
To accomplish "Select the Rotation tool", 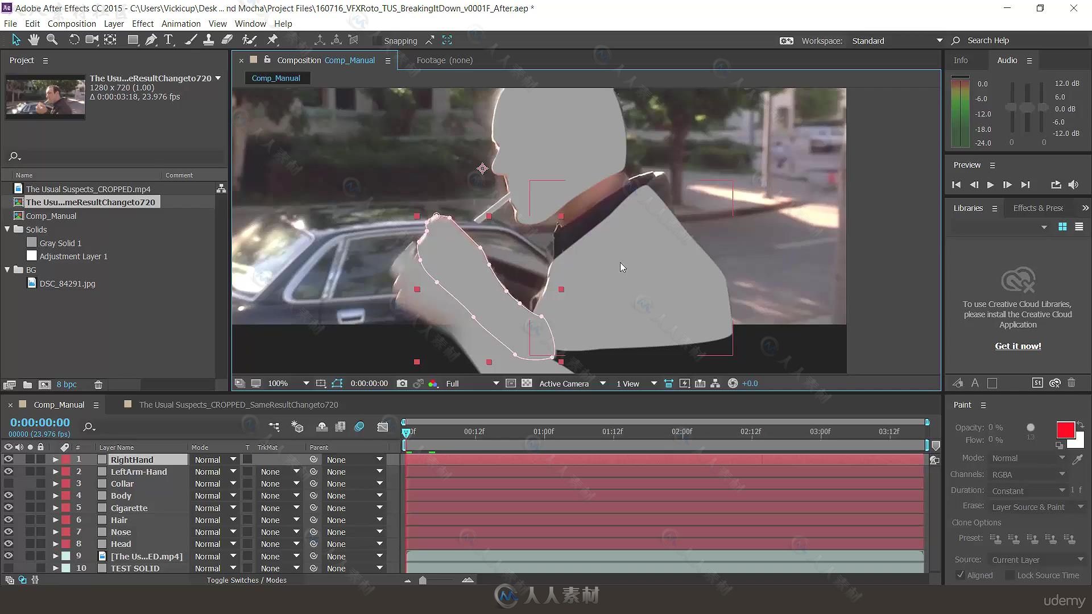I will tap(74, 40).
